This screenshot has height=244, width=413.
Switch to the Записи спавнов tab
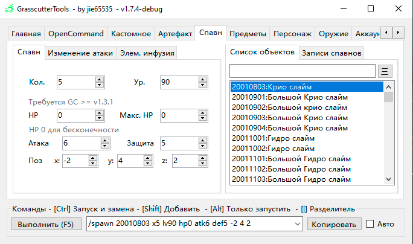(331, 53)
